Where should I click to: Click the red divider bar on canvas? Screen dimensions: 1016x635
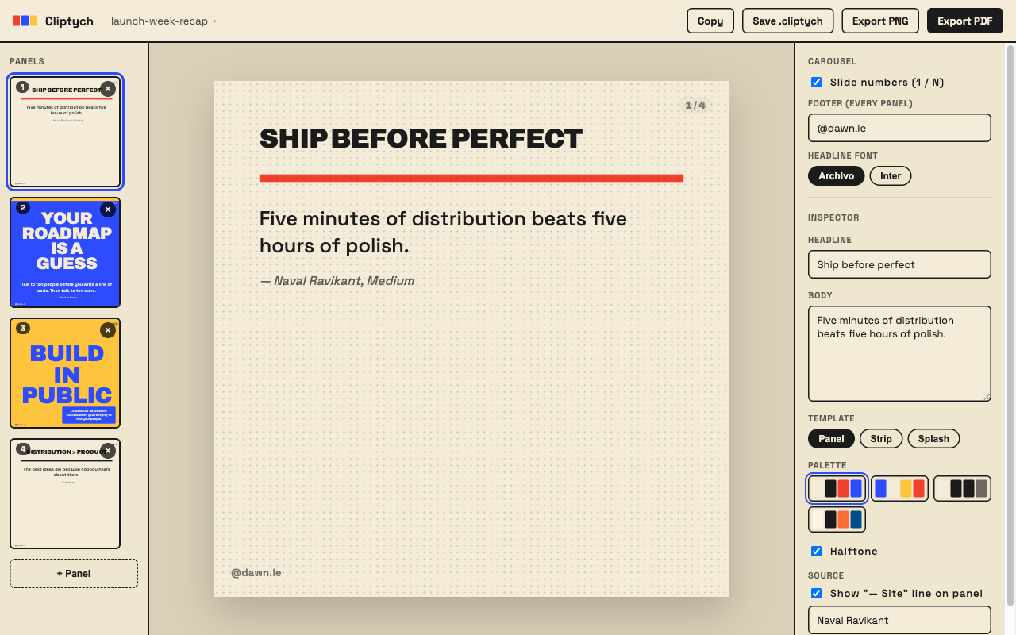pyautogui.click(x=471, y=178)
